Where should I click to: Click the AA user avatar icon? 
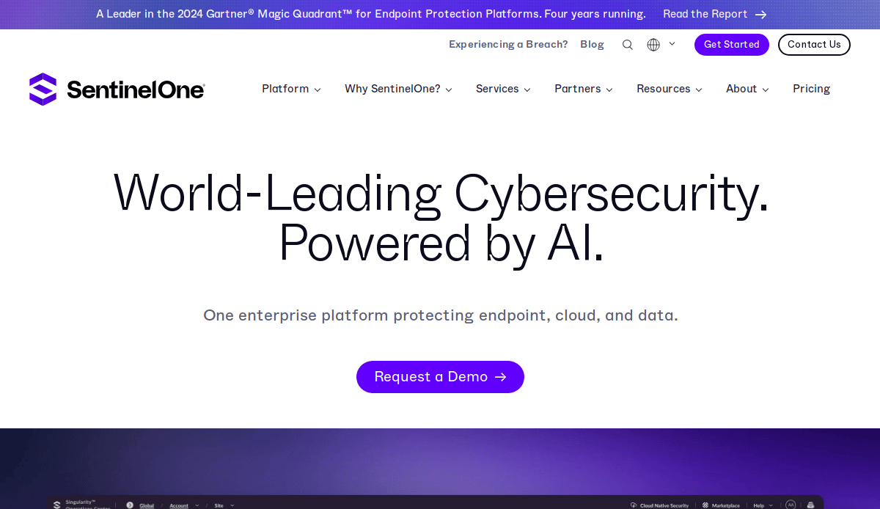(791, 505)
